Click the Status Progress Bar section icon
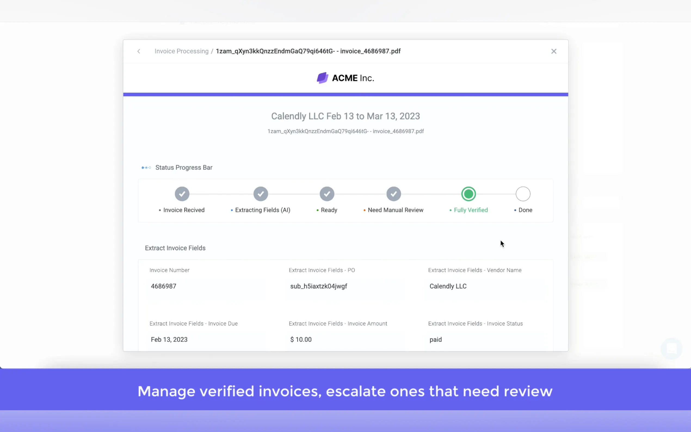The image size is (691, 432). (146, 168)
